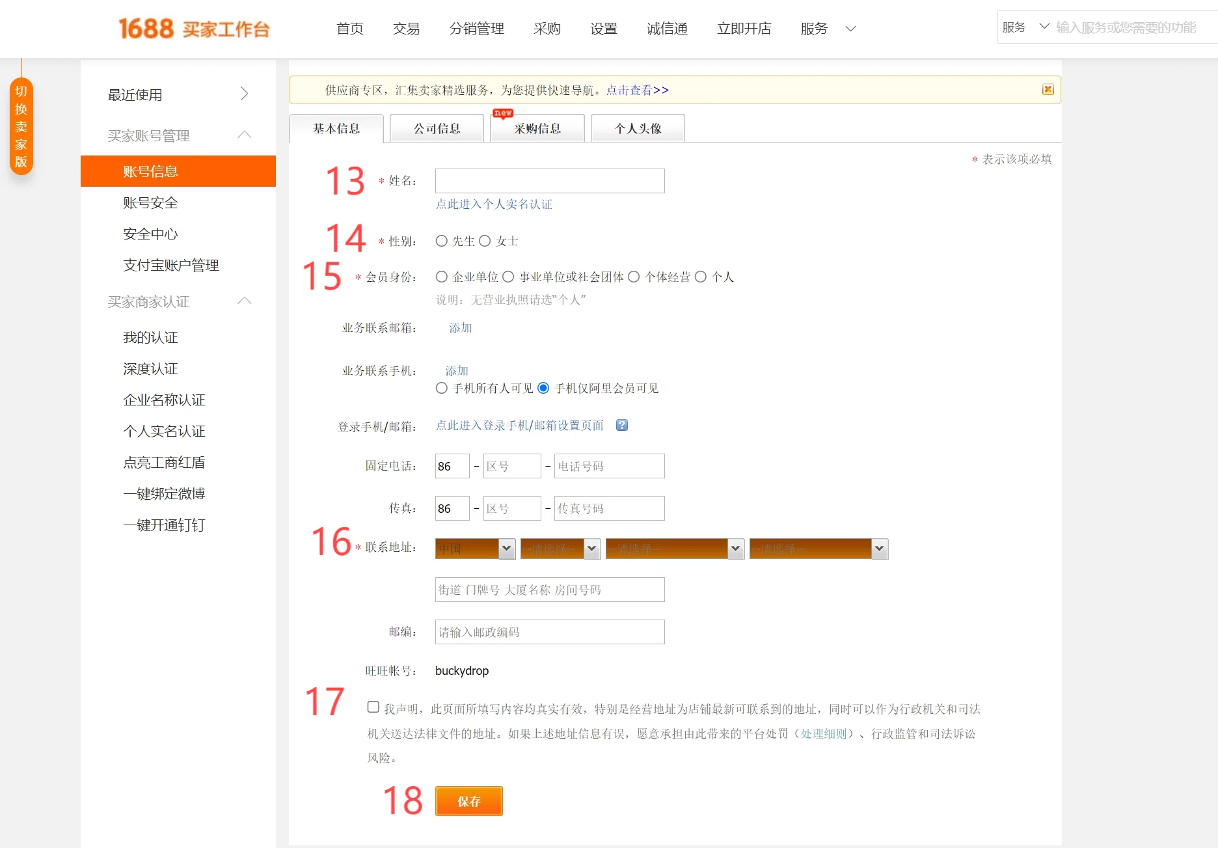Tick the 我声明 declaration checkbox
The image size is (1218, 848).
(x=373, y=707)
